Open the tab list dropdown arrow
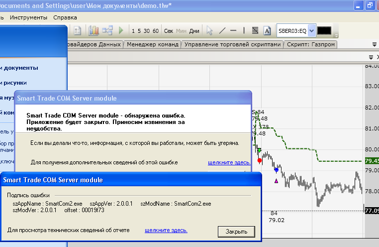The image size is (379, 247). (x=374, y=44)
